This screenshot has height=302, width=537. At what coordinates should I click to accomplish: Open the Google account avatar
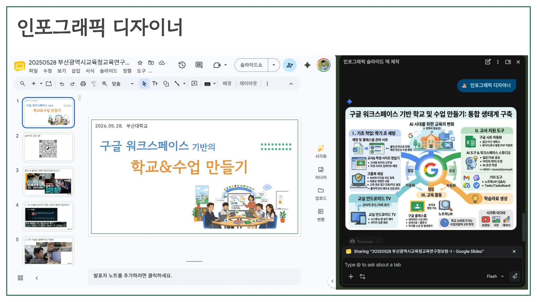[324, 65]
